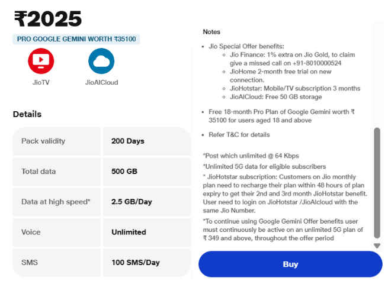Click the Total data row label
The width and height of the screenshot is (385, 284).
click(x=38, y=171)
